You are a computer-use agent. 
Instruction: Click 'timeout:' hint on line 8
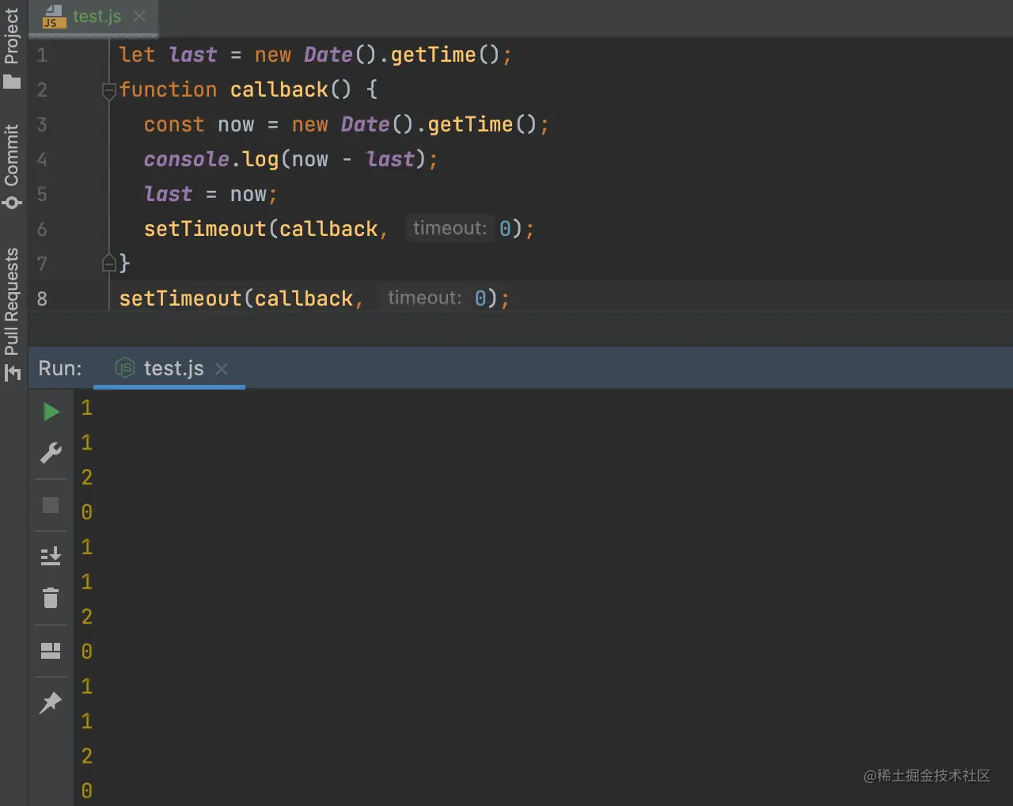pyautogui.click(x=424, y=298)
